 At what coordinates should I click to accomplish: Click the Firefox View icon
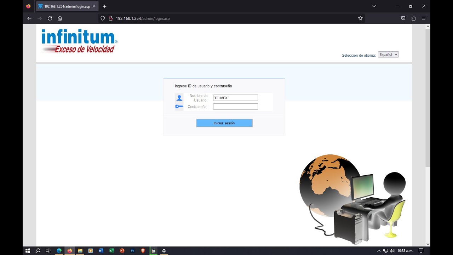[28, 6]
